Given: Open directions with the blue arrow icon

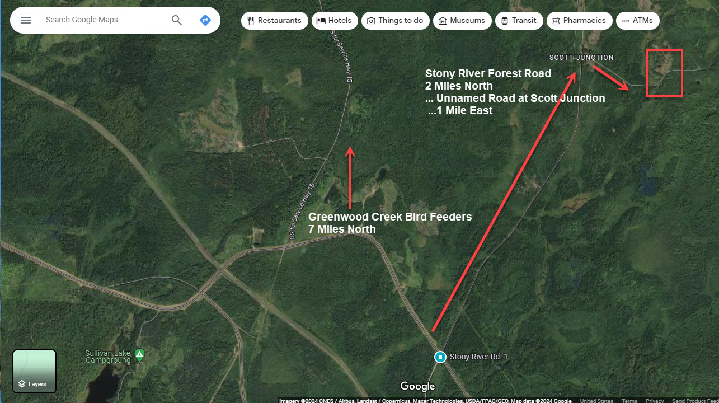Looking at the screenshot, I should click(x=205, y=20).
